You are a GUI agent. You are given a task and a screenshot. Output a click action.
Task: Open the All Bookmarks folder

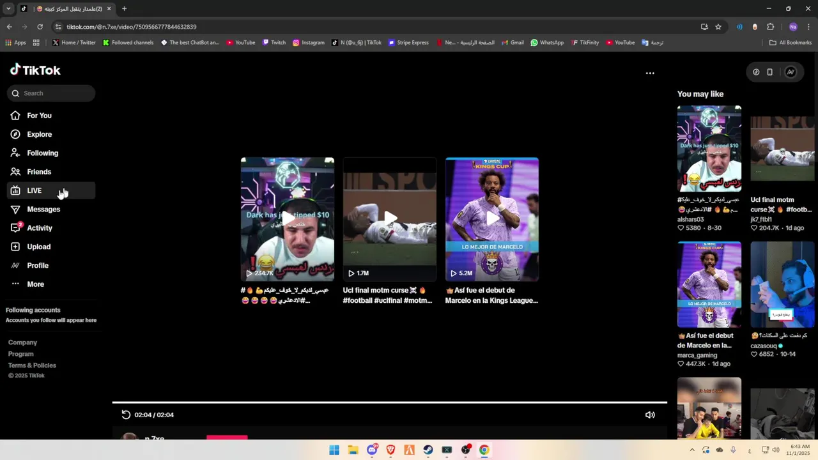(791, 43)
